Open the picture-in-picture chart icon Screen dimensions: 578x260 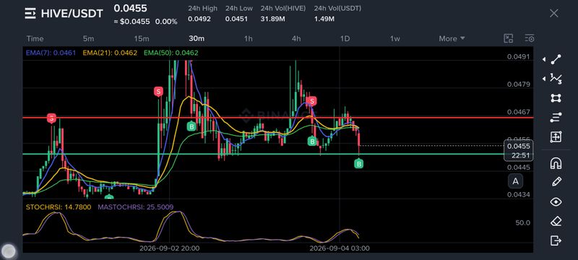[x=509, y=38]
